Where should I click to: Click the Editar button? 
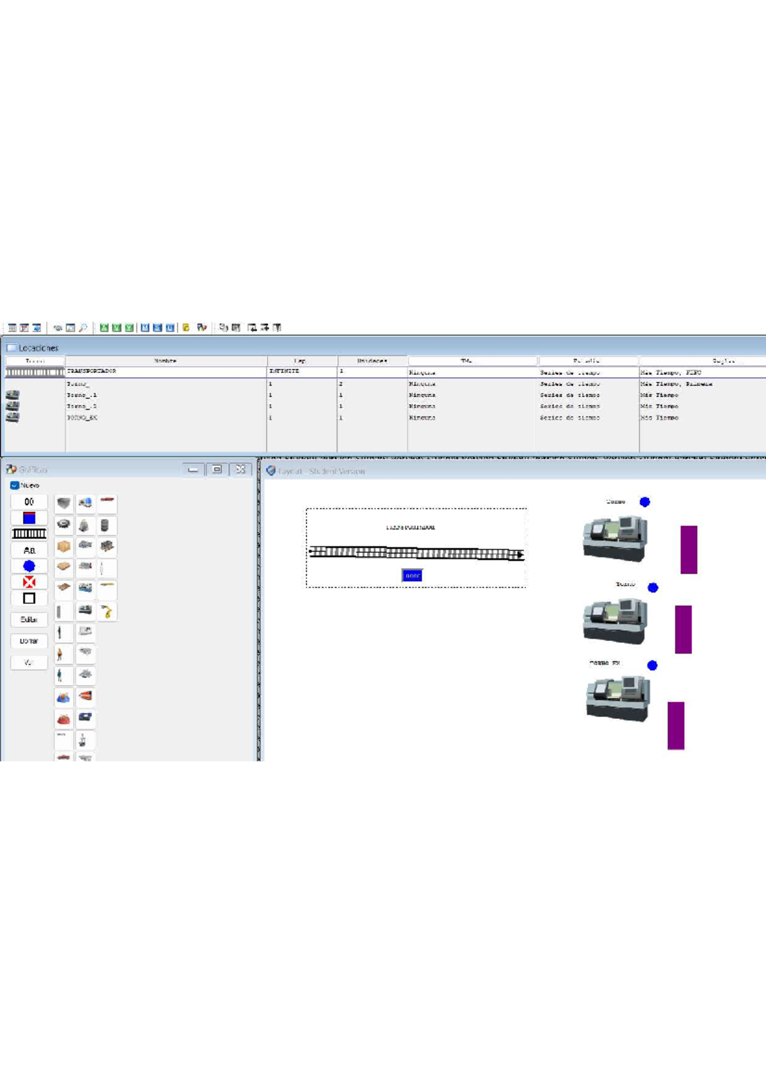[x=29, y=619]
